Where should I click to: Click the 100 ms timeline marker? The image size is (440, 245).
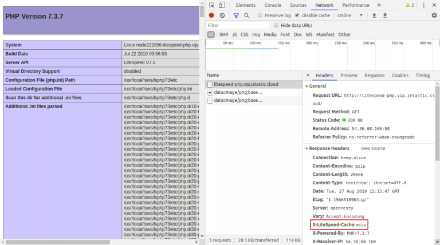[255, 43]
